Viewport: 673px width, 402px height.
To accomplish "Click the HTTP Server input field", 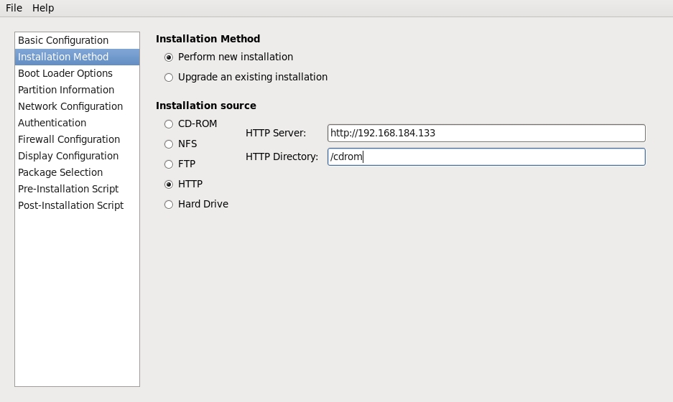I will click(486, 133).
